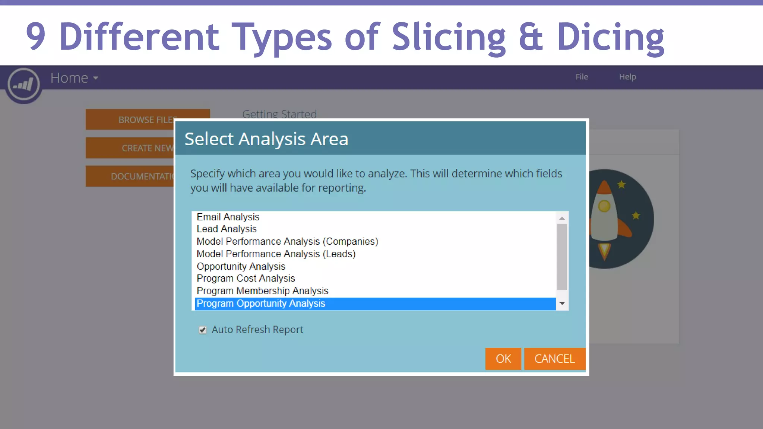Select Program Membership Analysis option
Viewport: 763px width, 429px height.
(x=375, y=291)
